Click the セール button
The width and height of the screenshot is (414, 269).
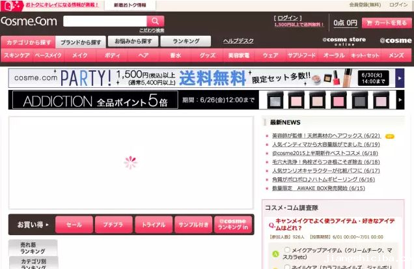coord(74,225)
